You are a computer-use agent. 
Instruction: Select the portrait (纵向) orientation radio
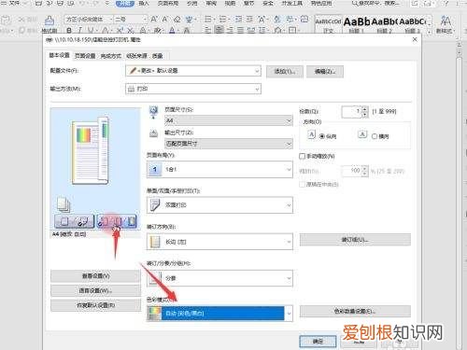[322, 136]
